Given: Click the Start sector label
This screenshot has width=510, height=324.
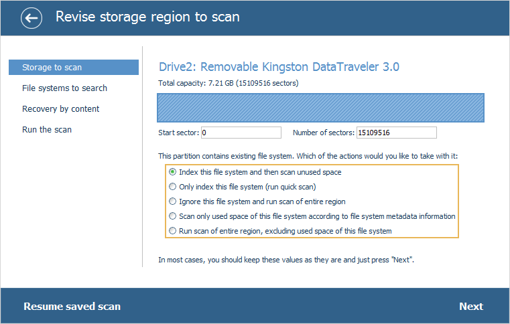Looking at the screenshot, I should click(178, 133).
